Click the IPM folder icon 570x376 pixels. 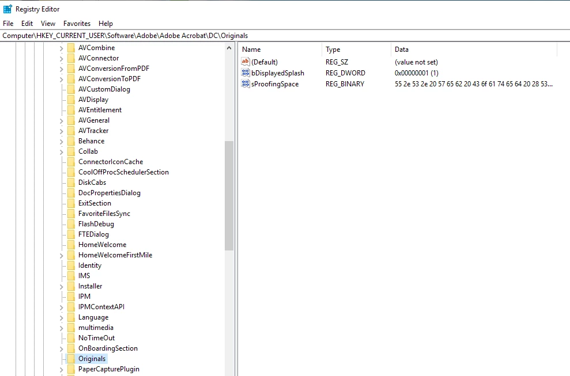(71, 297)
